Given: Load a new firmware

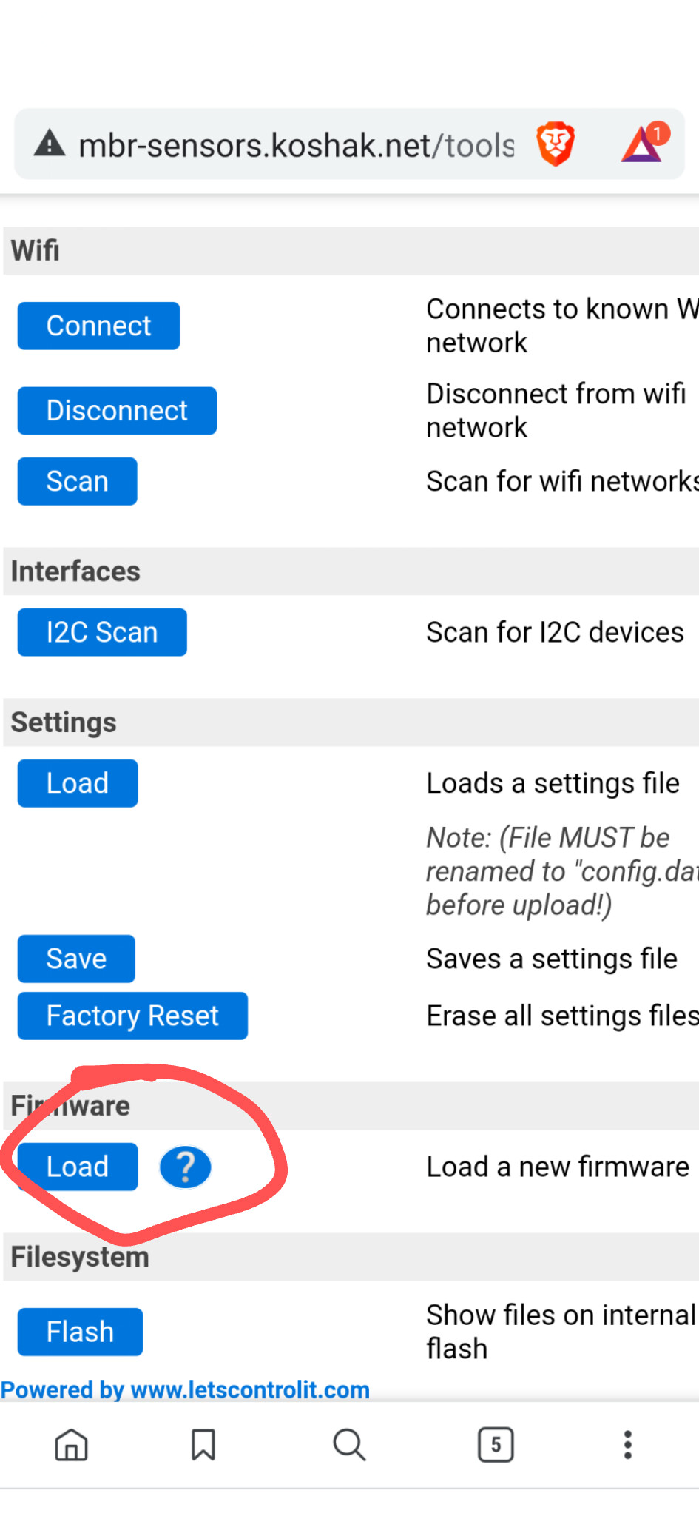Looking at the screenshot, I should click(x=78, y=1167).
